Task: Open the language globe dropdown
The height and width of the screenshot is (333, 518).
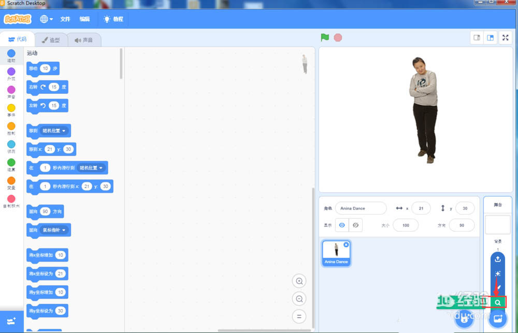Action: tap(46, 19)
